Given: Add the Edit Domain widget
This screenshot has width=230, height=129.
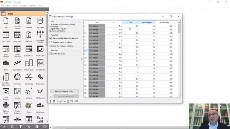Looking at the screenshot, I should (x=40, y=91).
